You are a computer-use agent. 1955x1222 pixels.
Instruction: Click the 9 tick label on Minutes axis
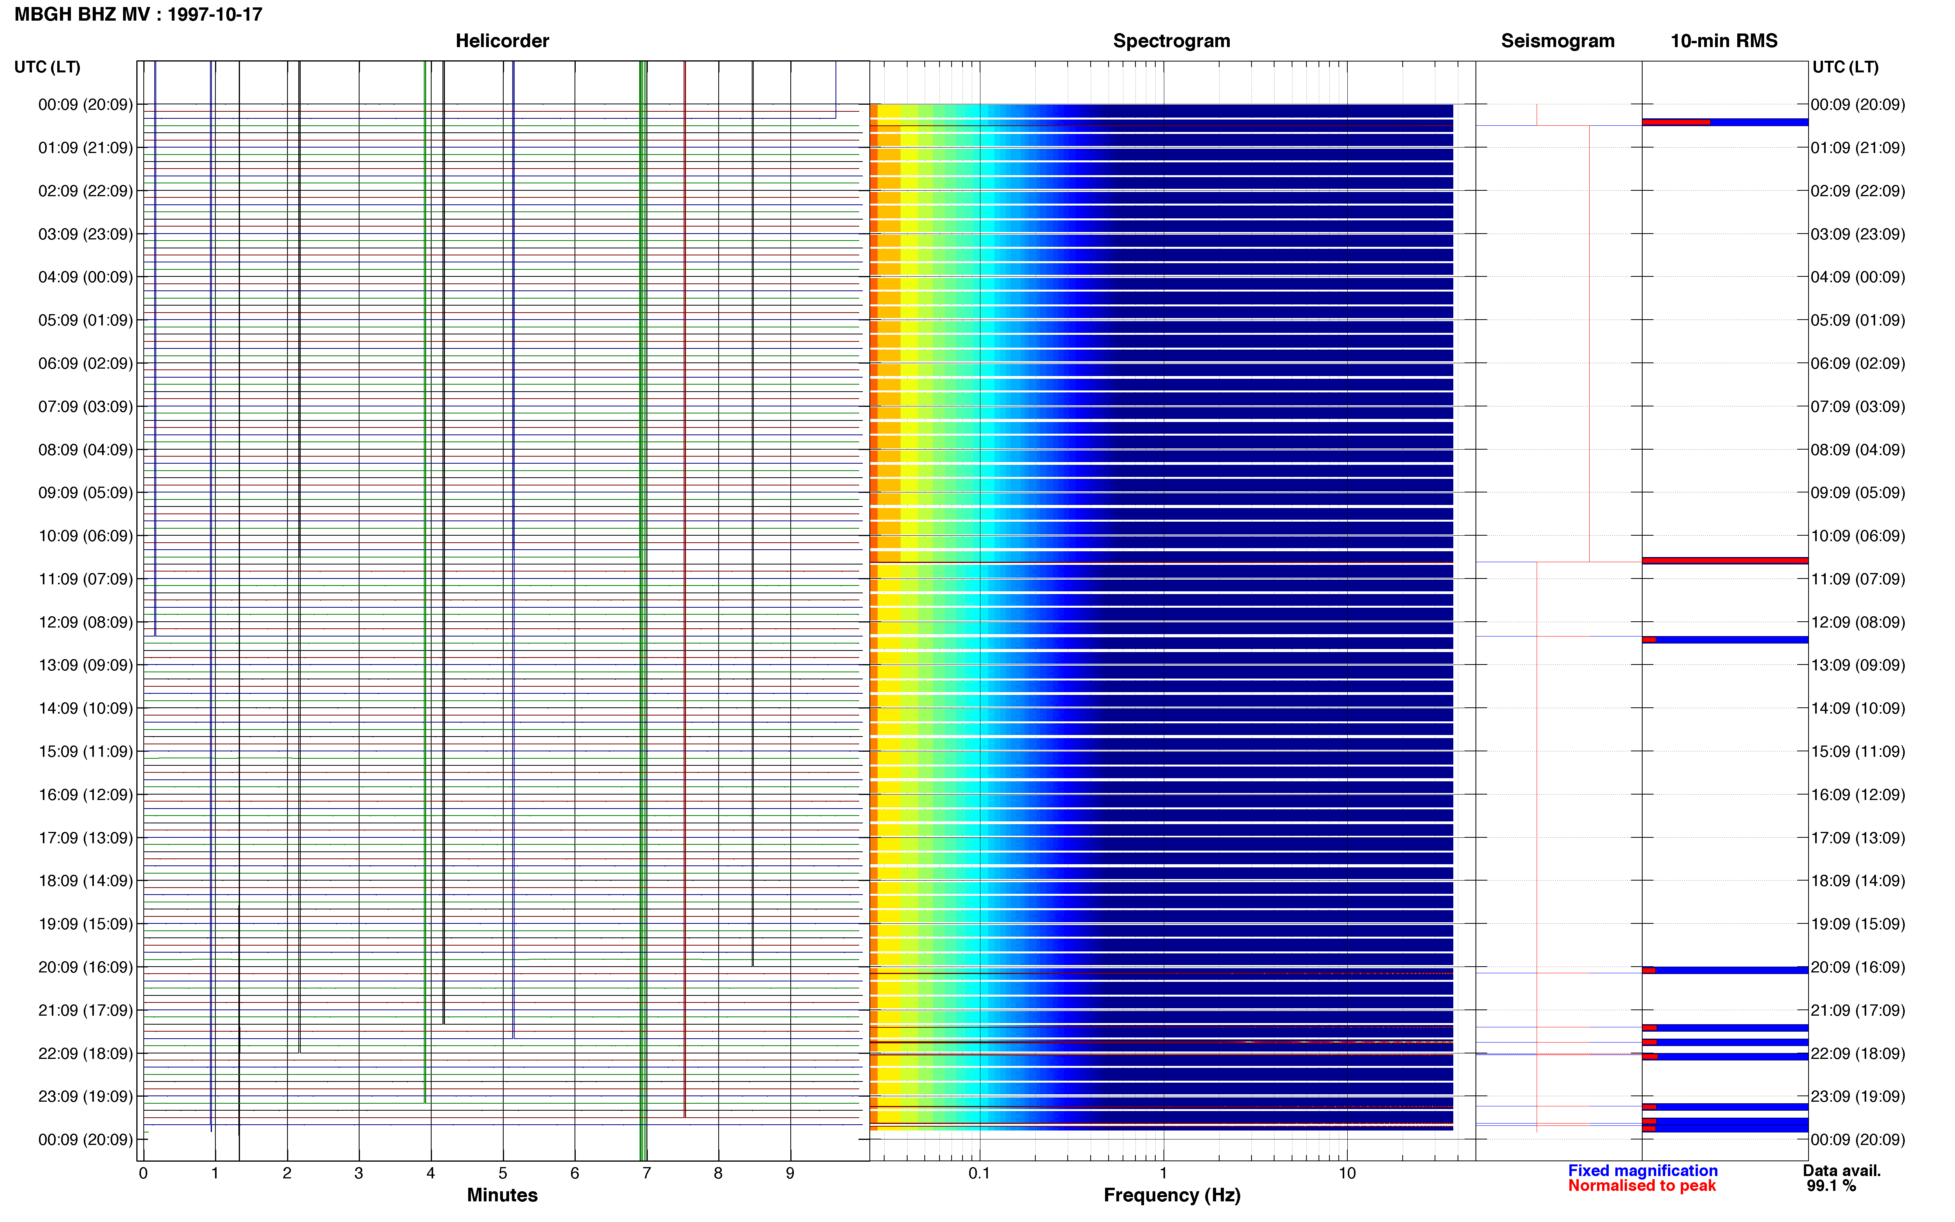[x=790, y=1173]
